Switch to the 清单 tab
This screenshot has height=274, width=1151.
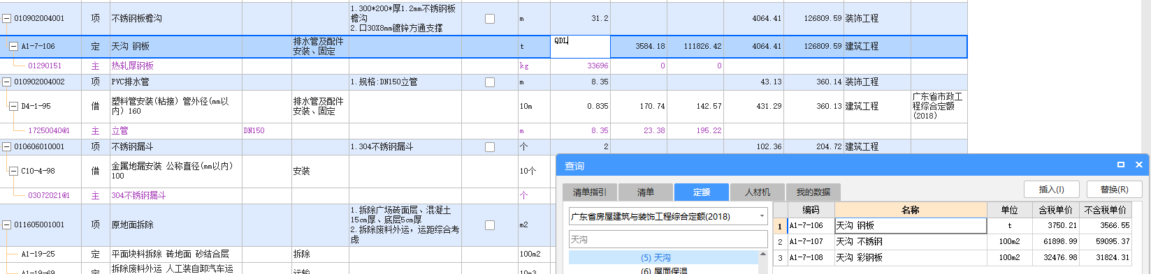tap(645, 192)
